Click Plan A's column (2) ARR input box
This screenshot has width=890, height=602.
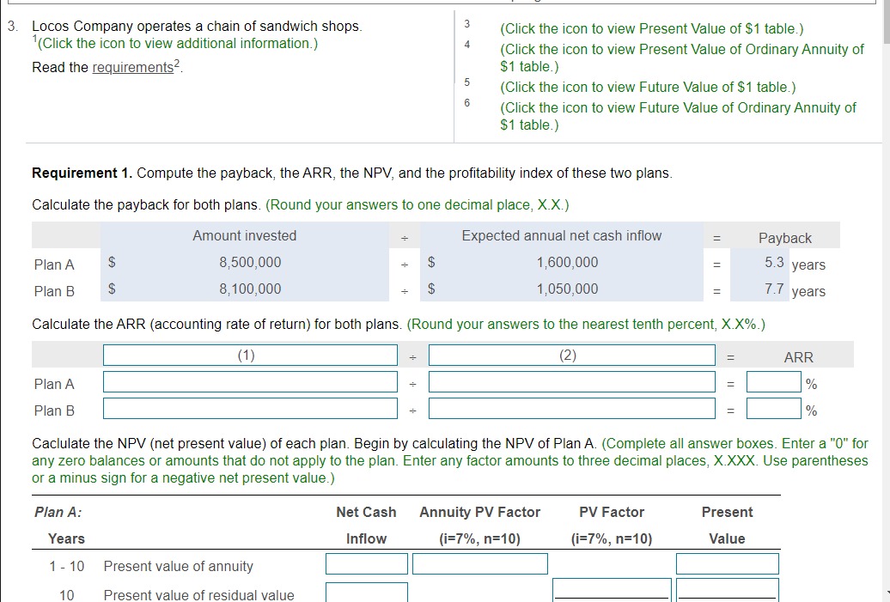point(572,383)
